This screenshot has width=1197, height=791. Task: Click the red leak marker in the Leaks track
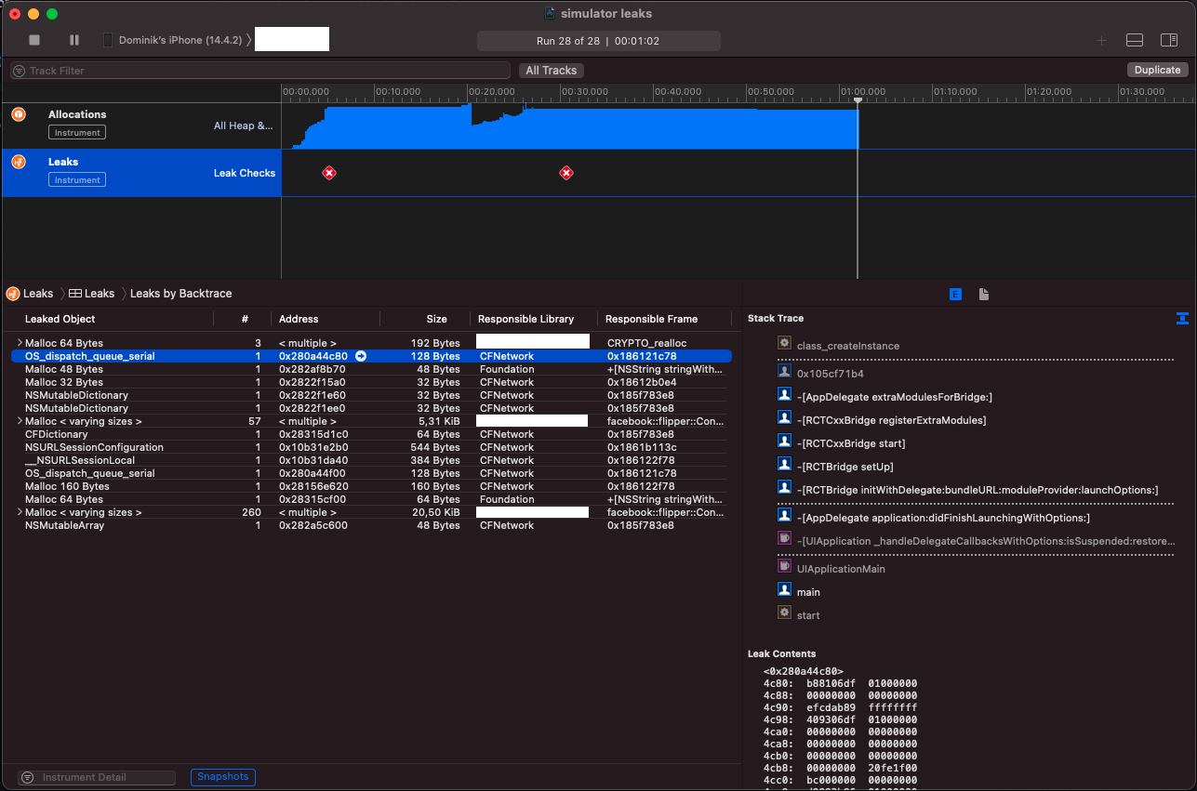(329, 172)
